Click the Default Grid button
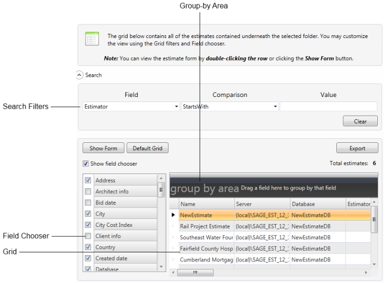The width and height of the screenshot is (388, 283). tap(147, 149)
